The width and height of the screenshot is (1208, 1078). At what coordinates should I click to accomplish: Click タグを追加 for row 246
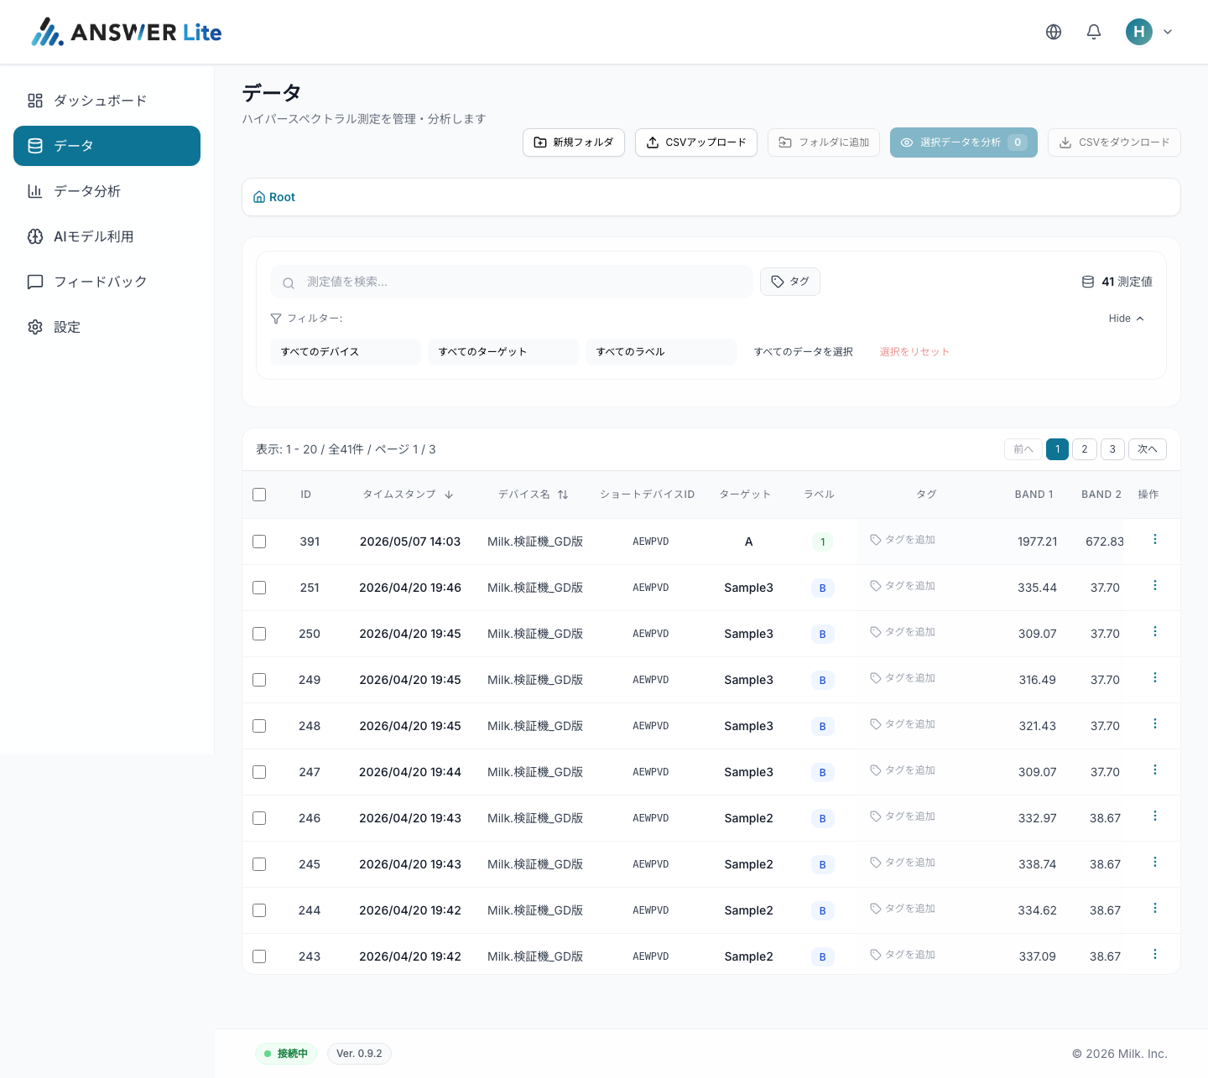[903, 816]
